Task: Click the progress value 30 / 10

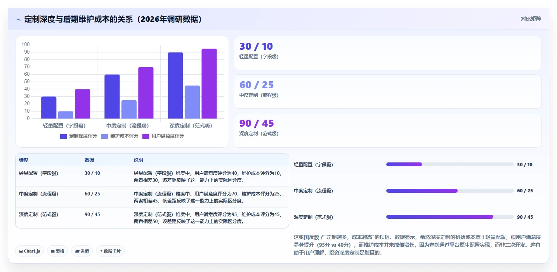Action: [525, 165]
